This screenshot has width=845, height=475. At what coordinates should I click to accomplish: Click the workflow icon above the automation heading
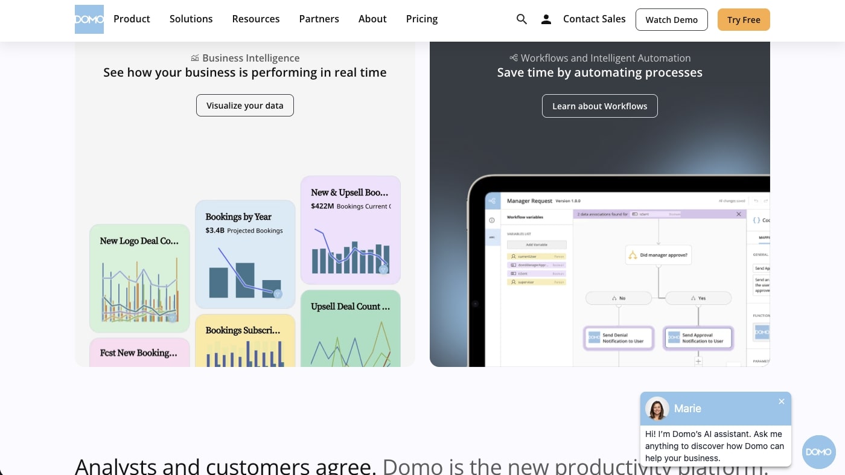click(513, 57)
